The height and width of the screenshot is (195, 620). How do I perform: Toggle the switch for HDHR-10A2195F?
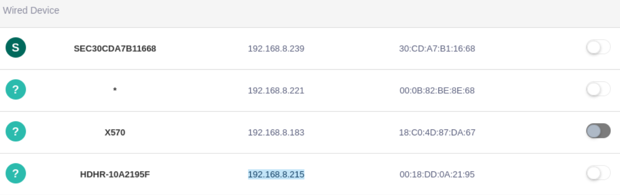tap(598, 173)
